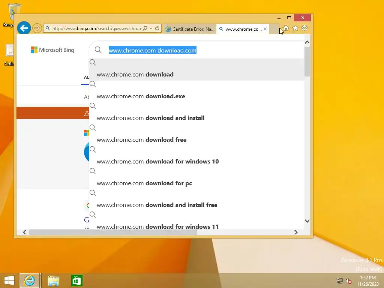Click the search magnifier in address bar
Screen dimensions: 384x288
point(145,28)
